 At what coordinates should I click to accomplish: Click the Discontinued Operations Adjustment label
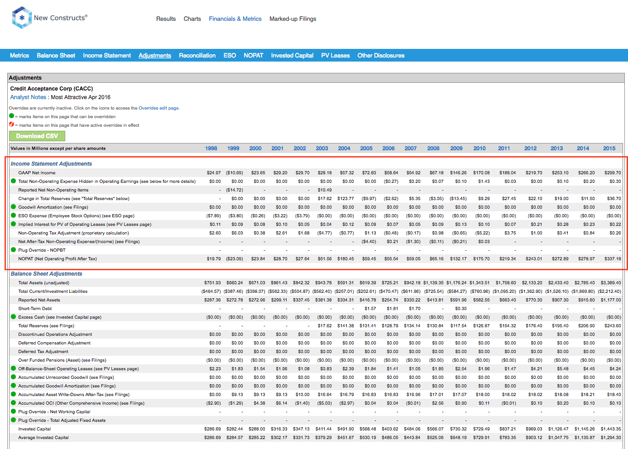(55, 334)
